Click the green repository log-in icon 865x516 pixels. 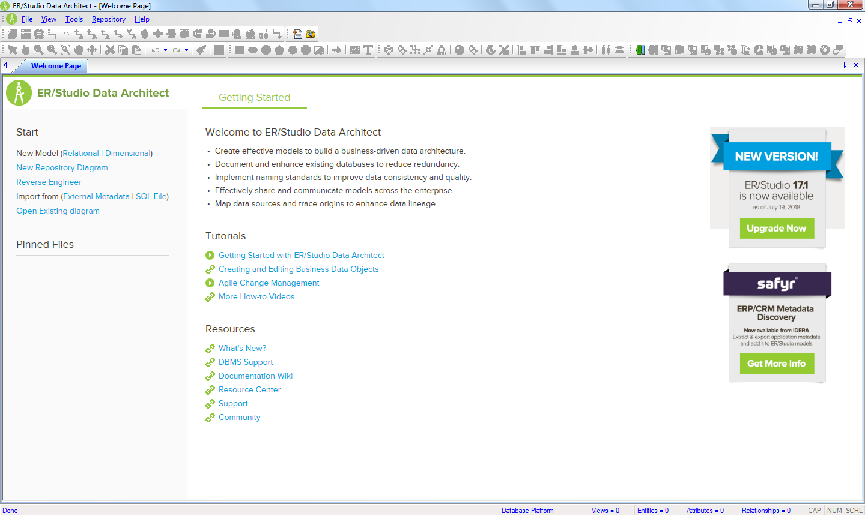640,50
